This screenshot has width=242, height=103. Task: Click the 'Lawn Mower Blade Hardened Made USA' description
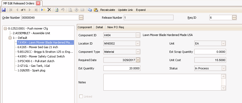(167, 35)
